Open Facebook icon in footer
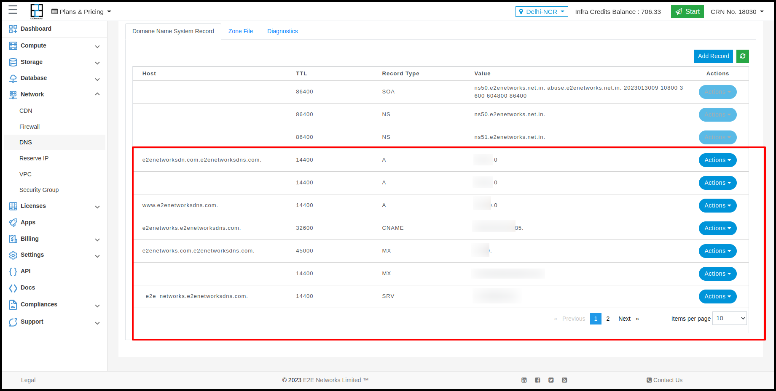This screenshot has width=776, height=391. pos(537,380)
